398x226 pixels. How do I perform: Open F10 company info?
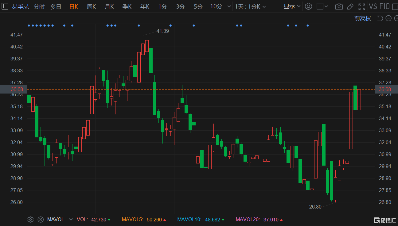(384, 6)
